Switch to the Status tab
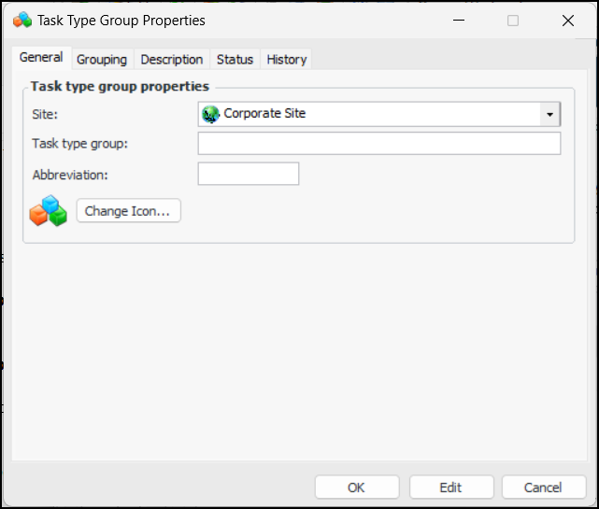Viewport: 599px width, 509px height. coord(235,60)
